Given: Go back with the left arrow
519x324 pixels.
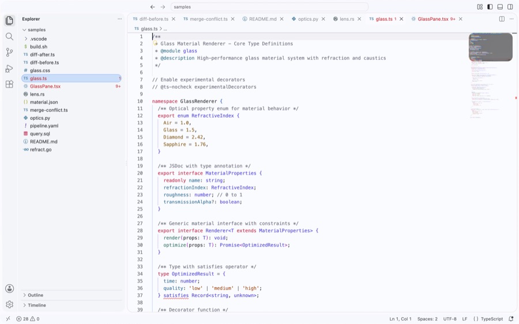Looking at the screenshot, I should click(x=152, y=6).
